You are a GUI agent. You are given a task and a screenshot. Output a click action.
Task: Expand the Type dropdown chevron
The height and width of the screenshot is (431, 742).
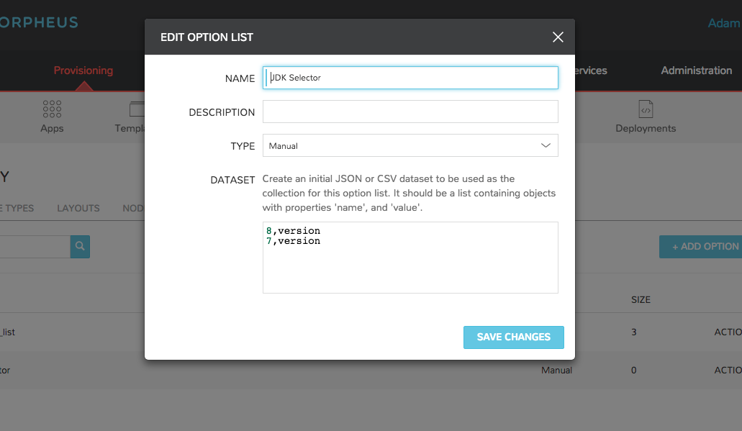[x=546, y=145]
